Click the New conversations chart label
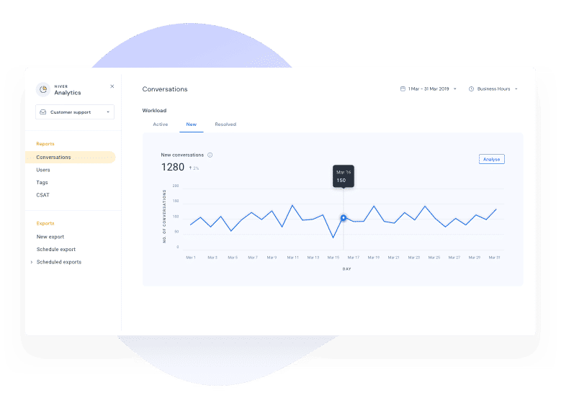The height and width of the screenshot is (408, 587). click(182, 155)
